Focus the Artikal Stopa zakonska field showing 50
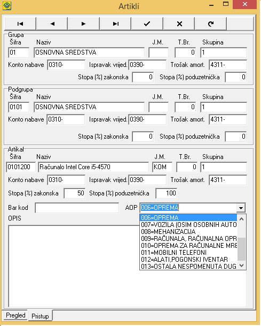 coord(74,193)
